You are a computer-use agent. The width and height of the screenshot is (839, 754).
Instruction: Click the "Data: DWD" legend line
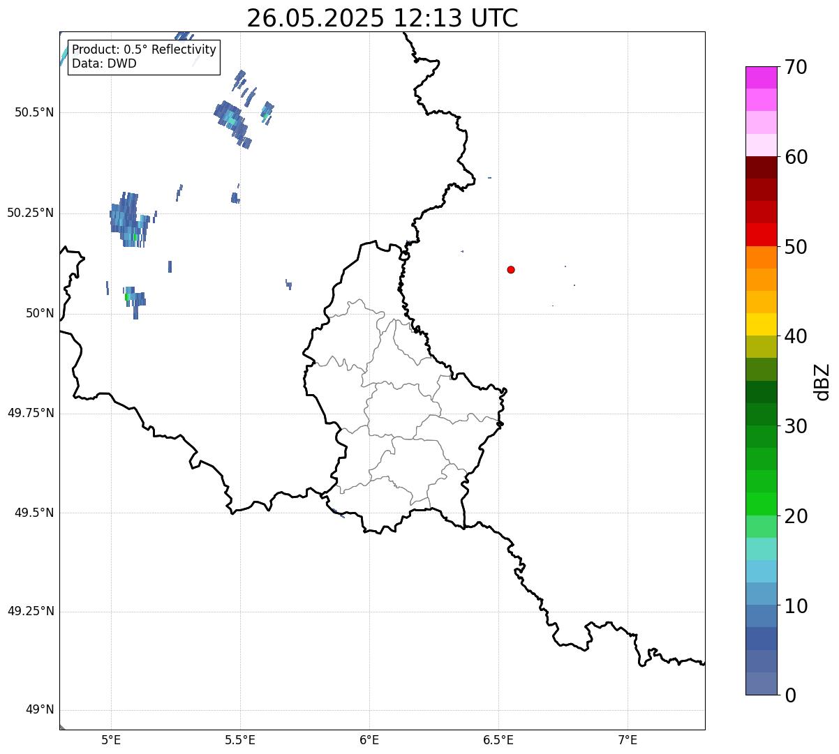tap(104, 63)
